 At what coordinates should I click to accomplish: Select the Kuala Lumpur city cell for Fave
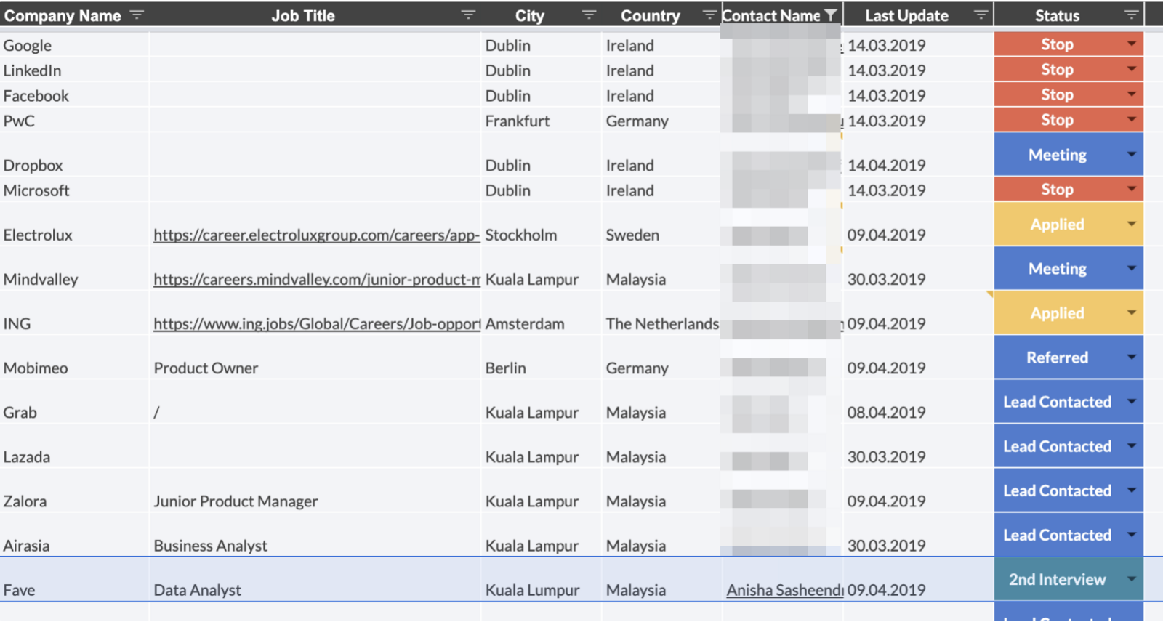point(542,580)
